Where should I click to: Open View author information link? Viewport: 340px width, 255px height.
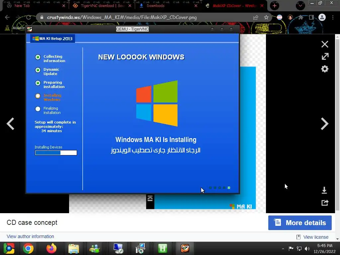click(30, 236)
